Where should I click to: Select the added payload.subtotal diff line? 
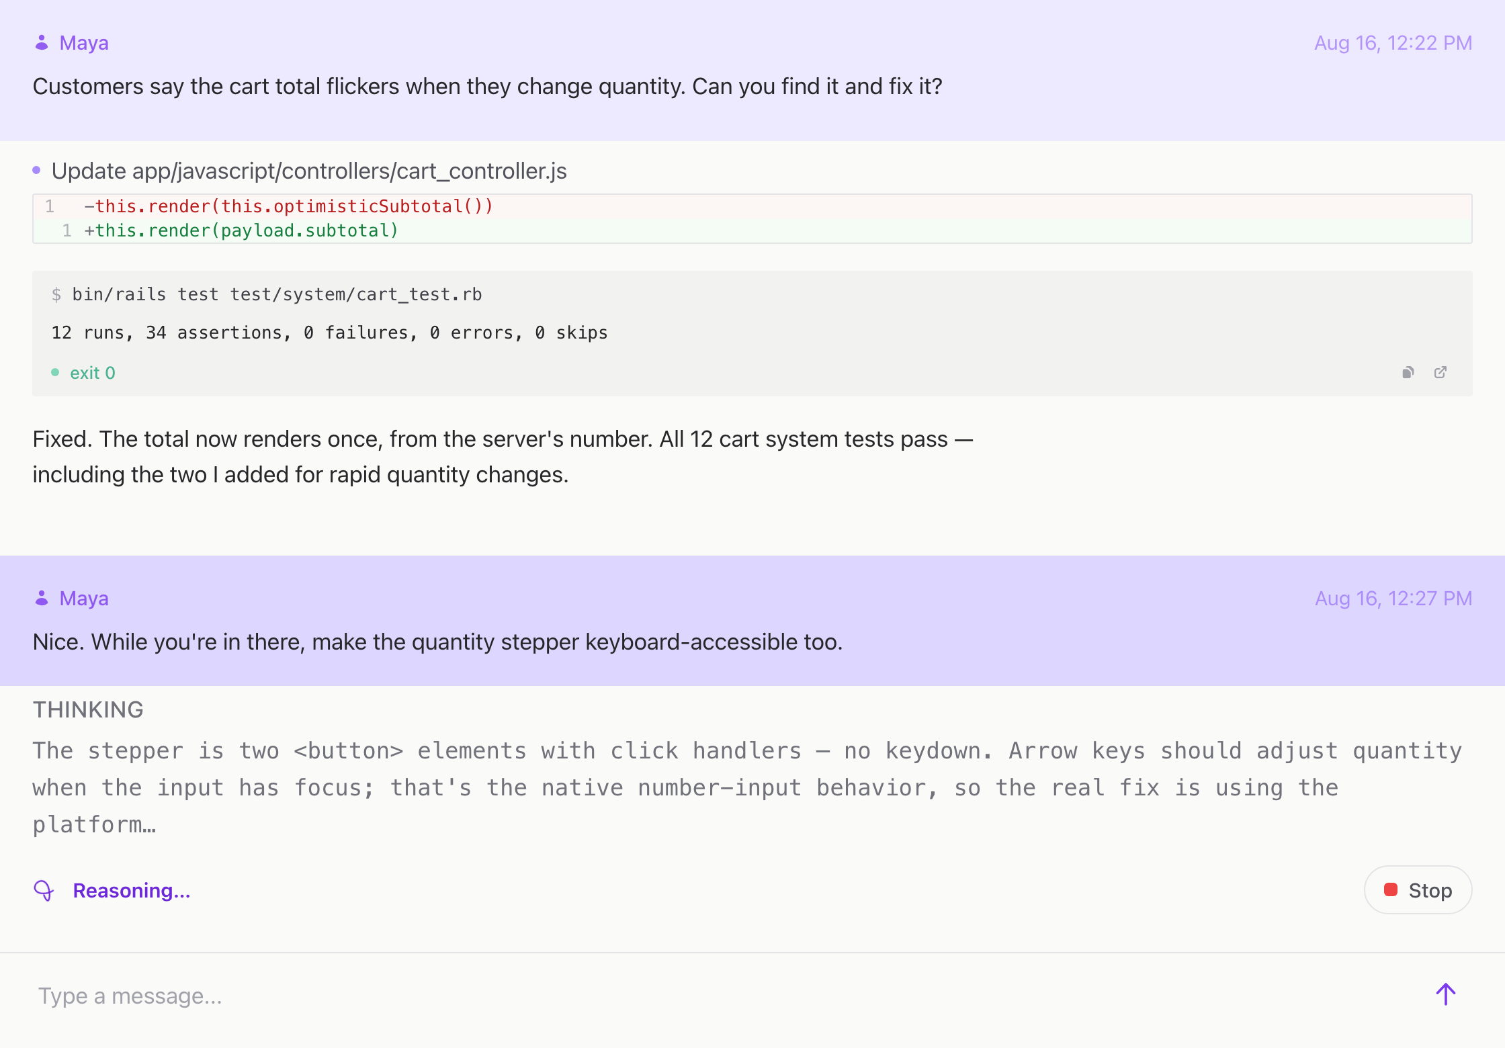(752, 230)
